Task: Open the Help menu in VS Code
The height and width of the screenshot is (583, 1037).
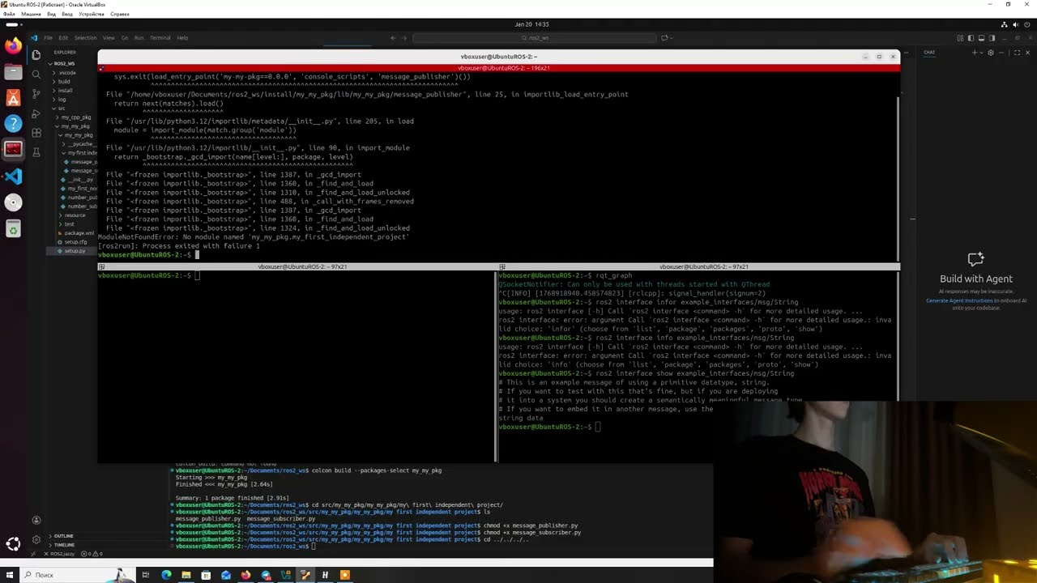Action: click(182, 38)
